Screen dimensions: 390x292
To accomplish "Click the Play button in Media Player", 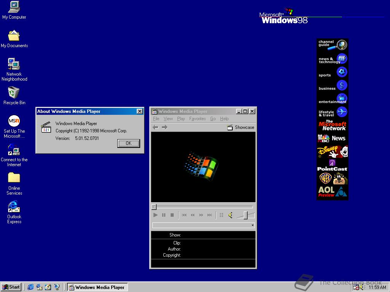I will (x=155, y=215).
